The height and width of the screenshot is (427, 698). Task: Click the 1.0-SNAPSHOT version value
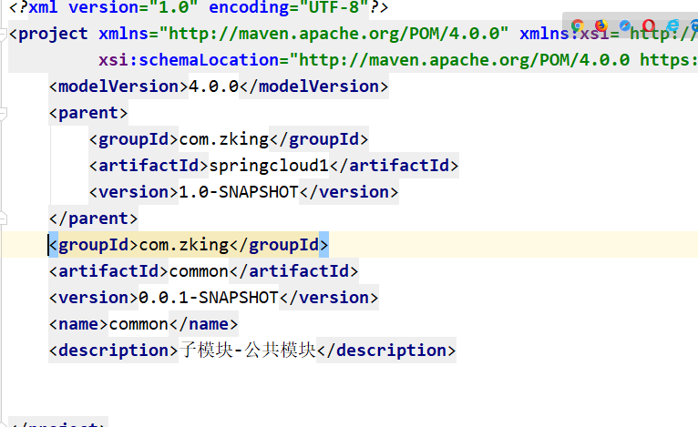pyautogui.click(x=239, y=192)
